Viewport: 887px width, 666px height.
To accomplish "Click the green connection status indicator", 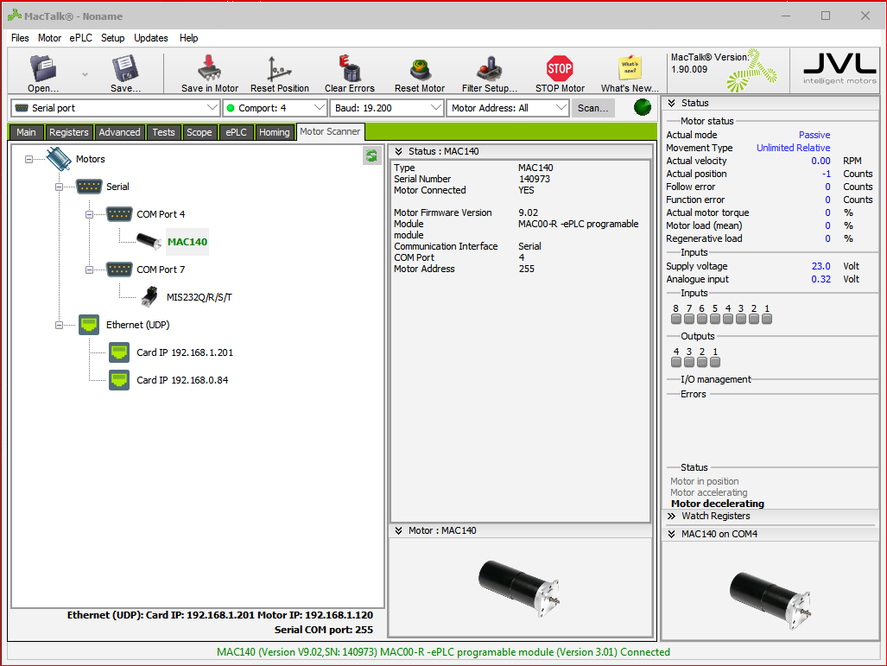I will coord(642,107).
